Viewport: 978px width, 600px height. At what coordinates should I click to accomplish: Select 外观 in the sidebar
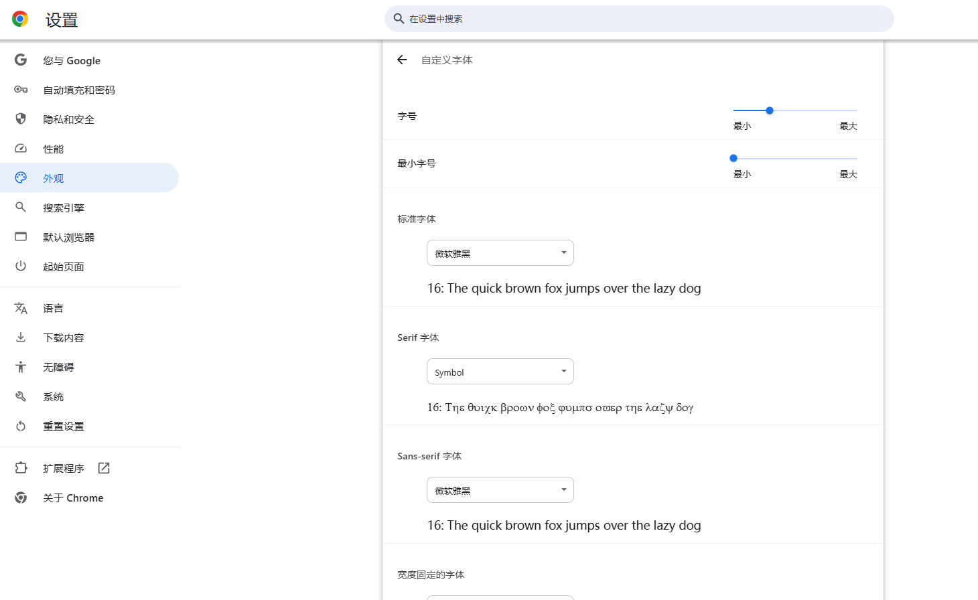pos(90,177)
